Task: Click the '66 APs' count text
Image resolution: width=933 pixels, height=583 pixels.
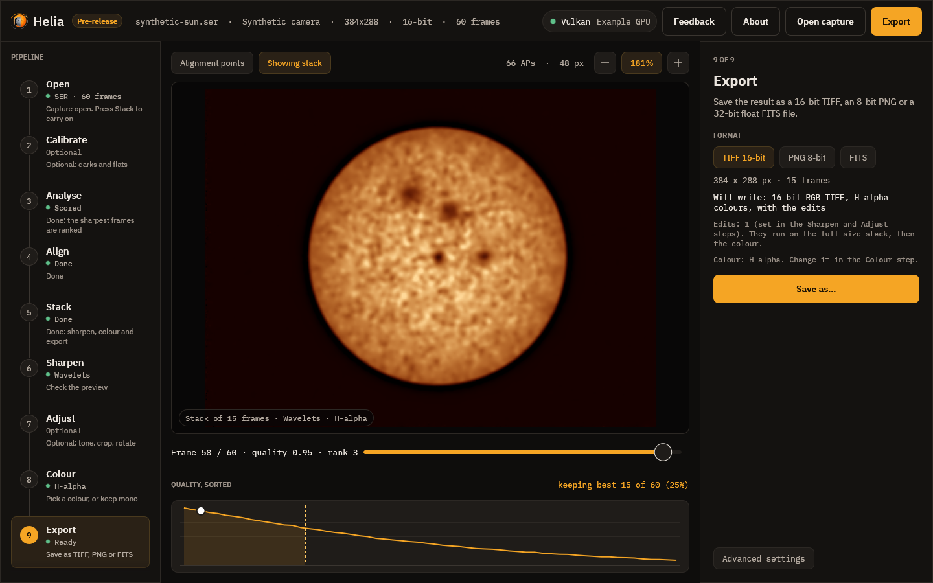Action: (x=520, y=63)
